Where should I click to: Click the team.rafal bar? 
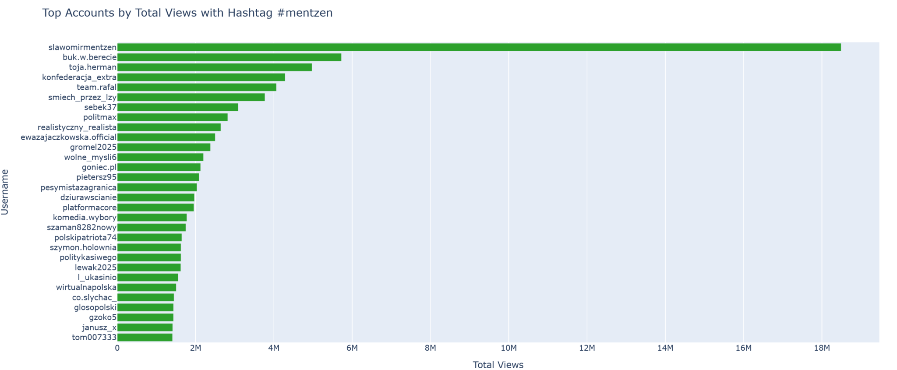pos(197,88)
